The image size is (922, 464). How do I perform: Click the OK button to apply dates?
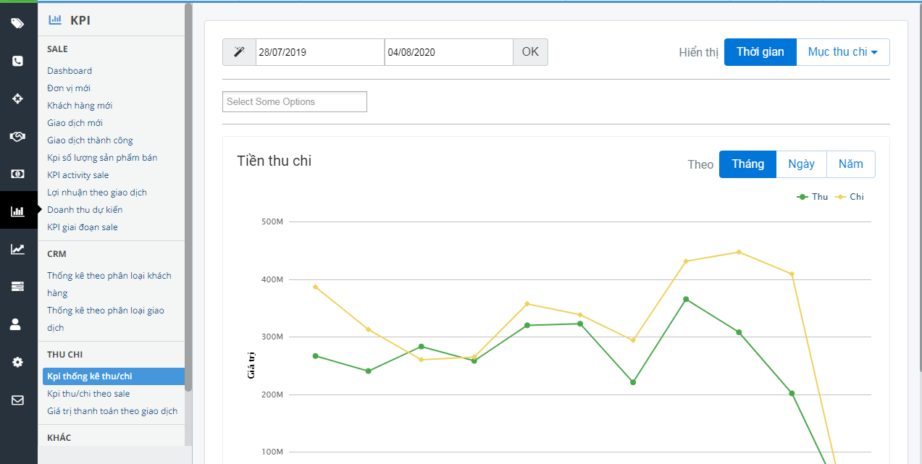click(x=531, y=52)
